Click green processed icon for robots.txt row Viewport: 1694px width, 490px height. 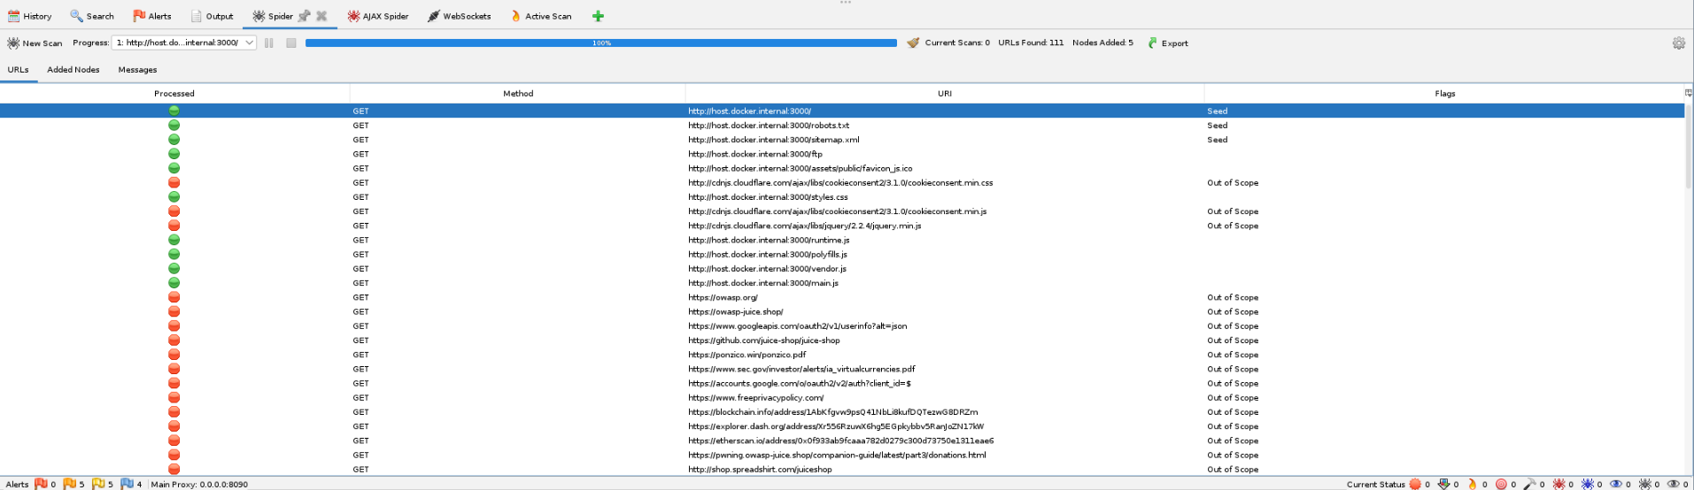[174, 125]
